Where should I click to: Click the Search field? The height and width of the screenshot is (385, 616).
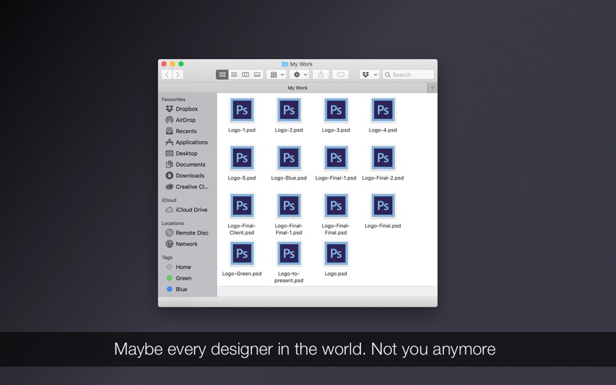[x=409, y=75]
